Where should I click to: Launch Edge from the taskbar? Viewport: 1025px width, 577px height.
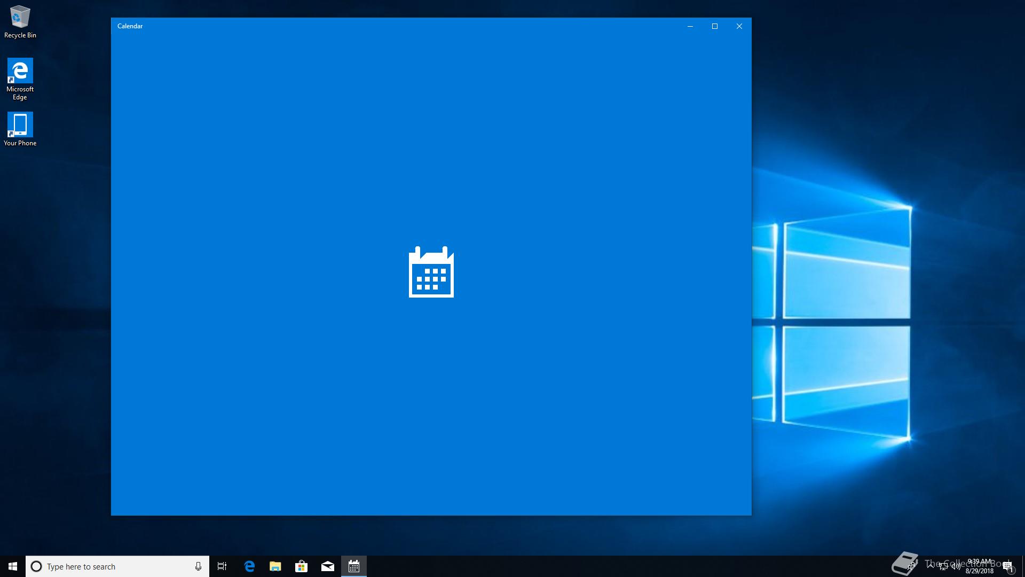[249, 566]
